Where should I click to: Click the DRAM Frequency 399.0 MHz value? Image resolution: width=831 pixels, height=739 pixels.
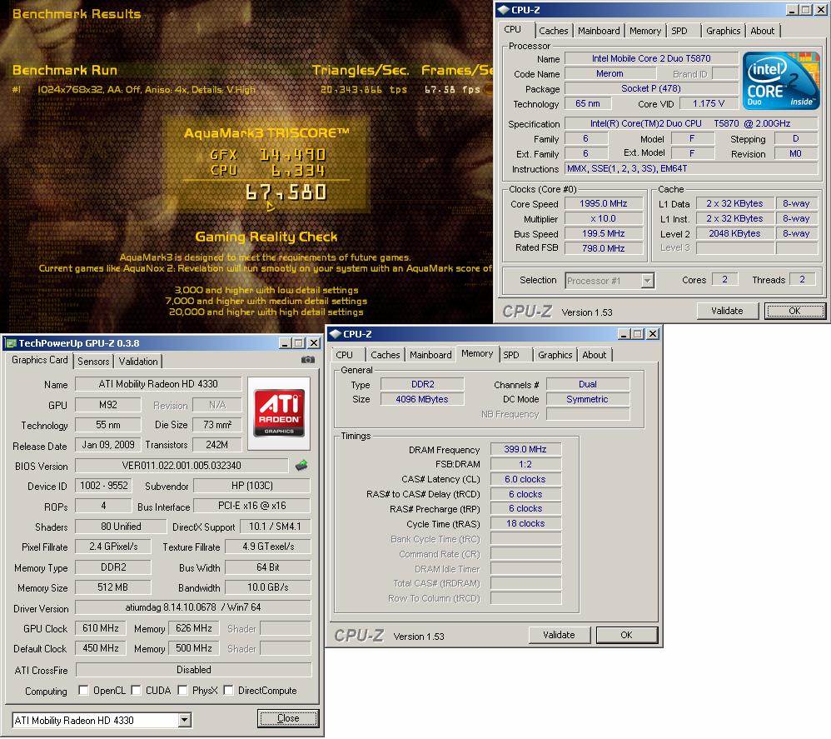click(x=525, y=449)
